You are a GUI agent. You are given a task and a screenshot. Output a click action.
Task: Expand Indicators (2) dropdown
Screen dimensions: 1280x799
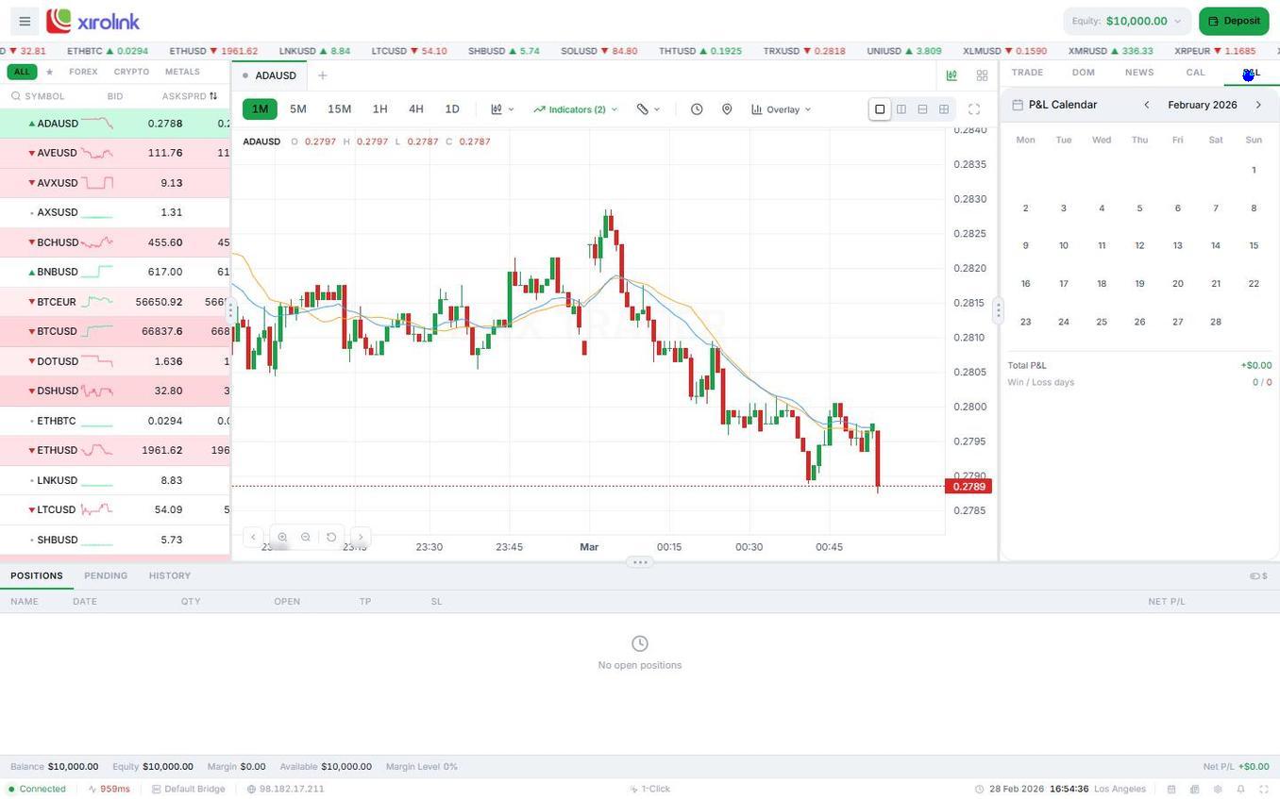[x=575, y=109]
